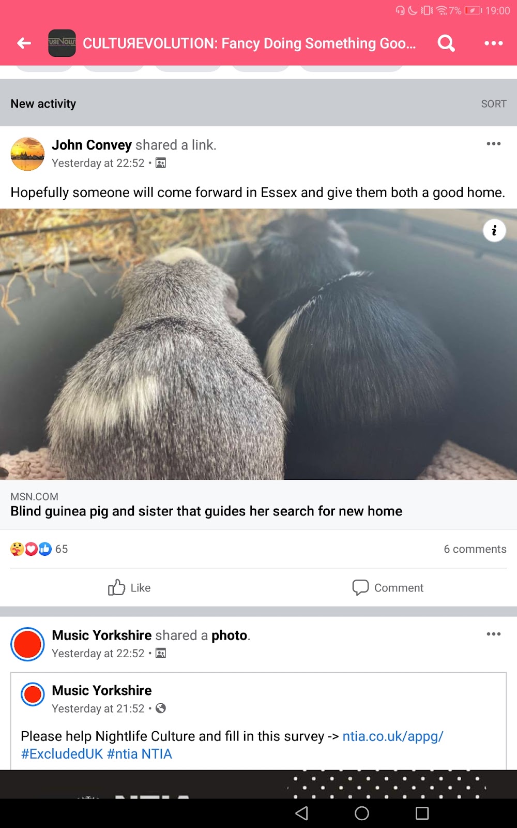Tap Android home navigation button

coord(362,814)
